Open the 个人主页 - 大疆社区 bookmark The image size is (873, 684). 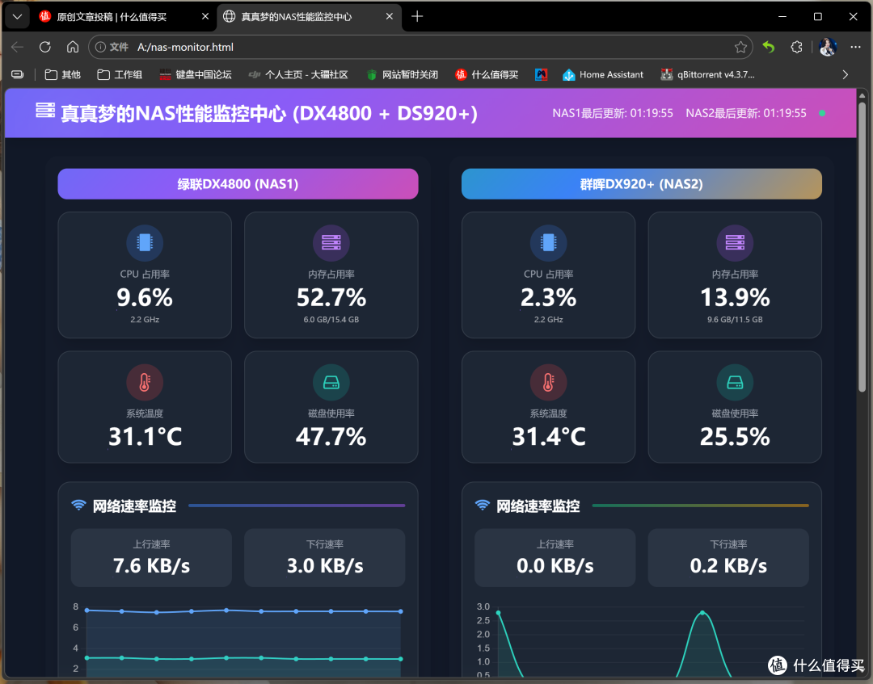click(x=298, y=74)
